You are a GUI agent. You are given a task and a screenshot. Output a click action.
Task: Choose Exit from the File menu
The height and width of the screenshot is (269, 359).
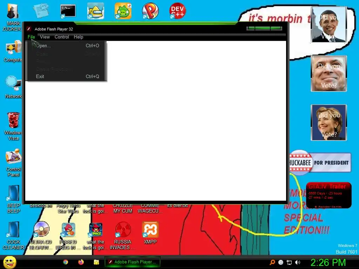[x=67, y=76]
